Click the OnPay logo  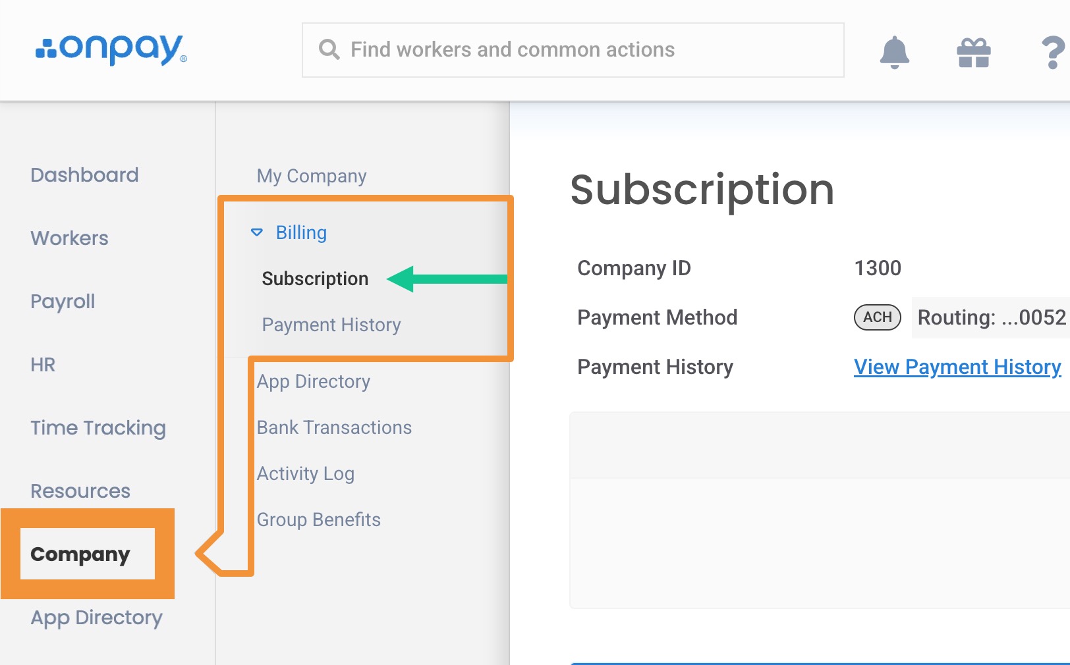pyautogui.click(x=111, y=49)
